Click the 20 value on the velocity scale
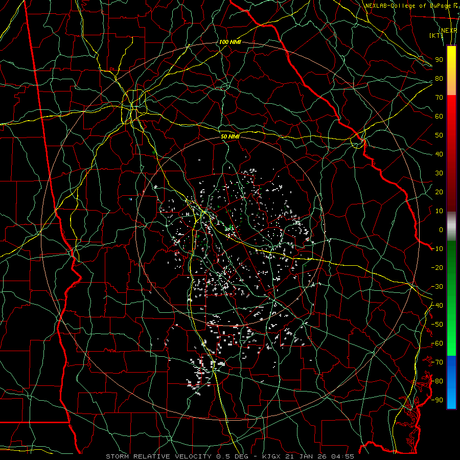Screen dimensions: 460x460 click(x=439, y=192)
